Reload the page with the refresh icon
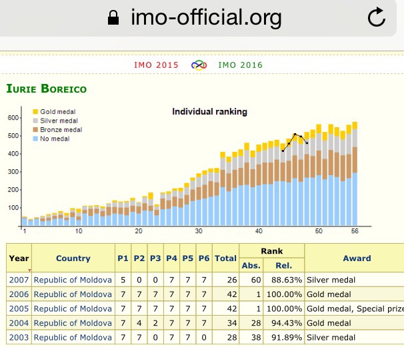Image resolution: width=404 pixels, height=347 pixels. click(377, 18)
